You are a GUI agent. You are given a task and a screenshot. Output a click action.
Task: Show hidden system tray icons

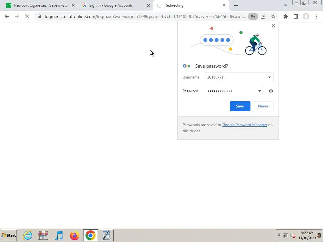pyautogui.click(x=279, y=235)
